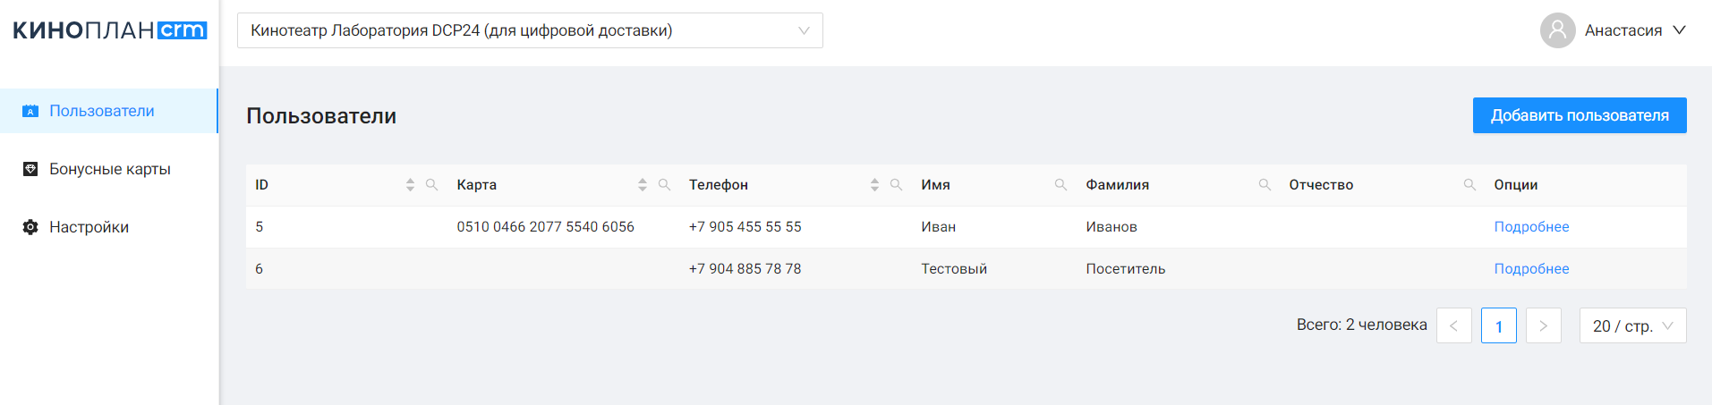Viewport: 1712px width, 405px height.
Task: Sort table by ID column
Action: pyautogui.click(x=410, y=185)
